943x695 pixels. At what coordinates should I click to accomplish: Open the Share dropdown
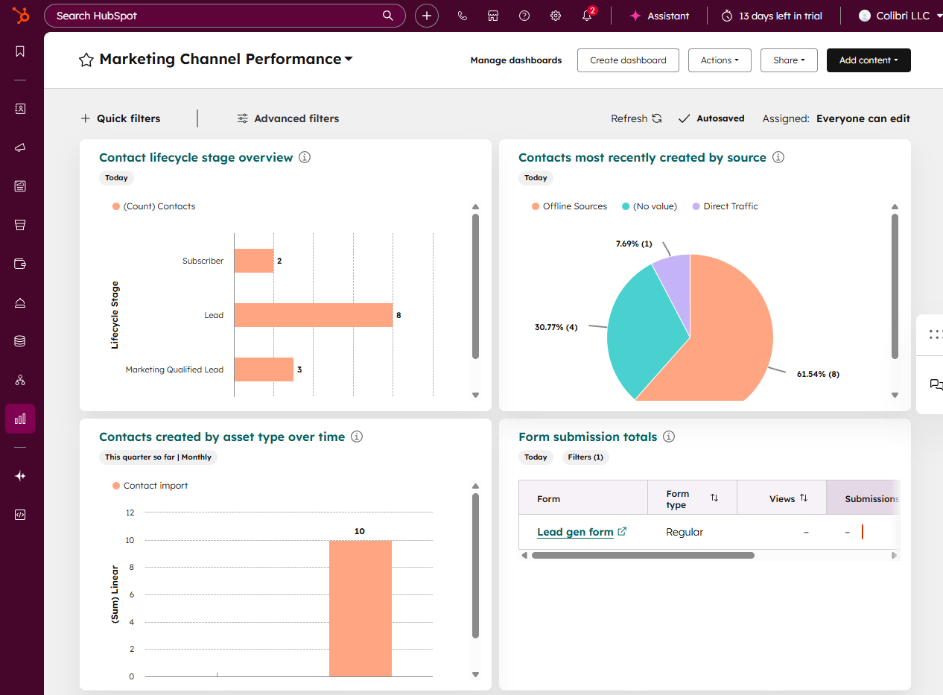(x=789, y=60)
